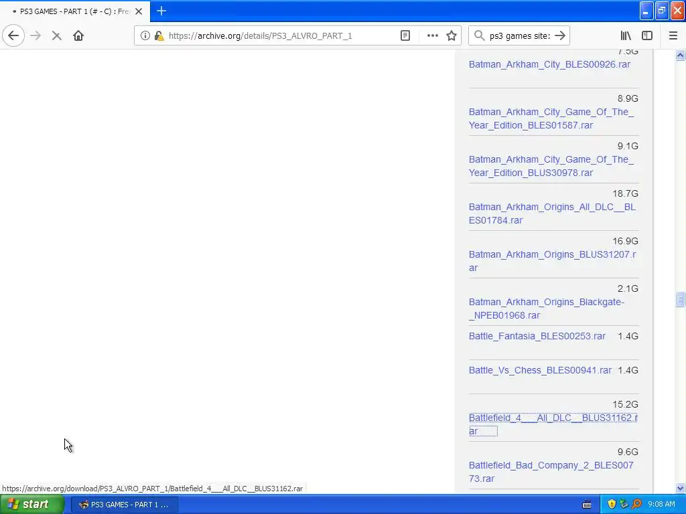Click the 8.9G file size text
Viewport: 686px width, 514px height.
coord(628,99)
